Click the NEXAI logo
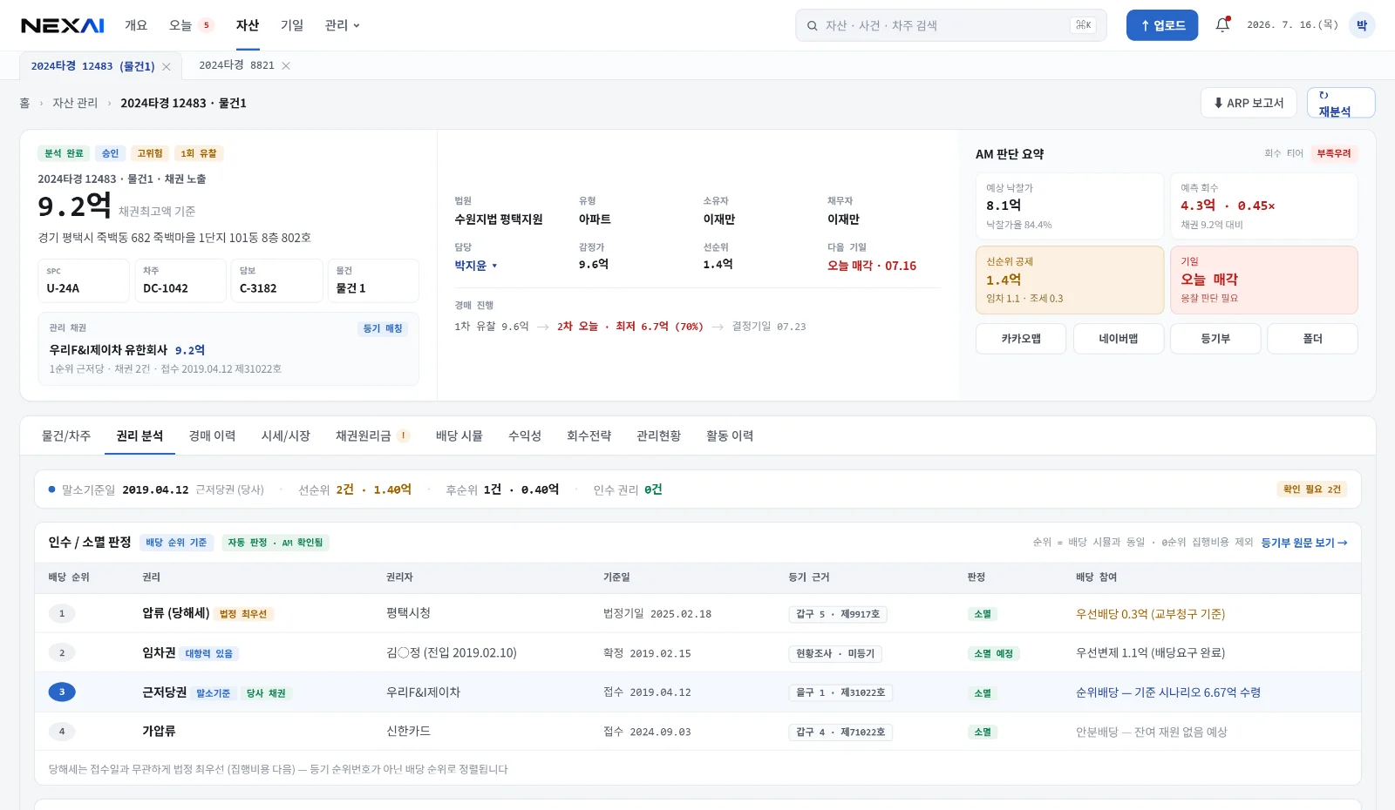Screen dimensions: 1395x810 pos(63,25)
